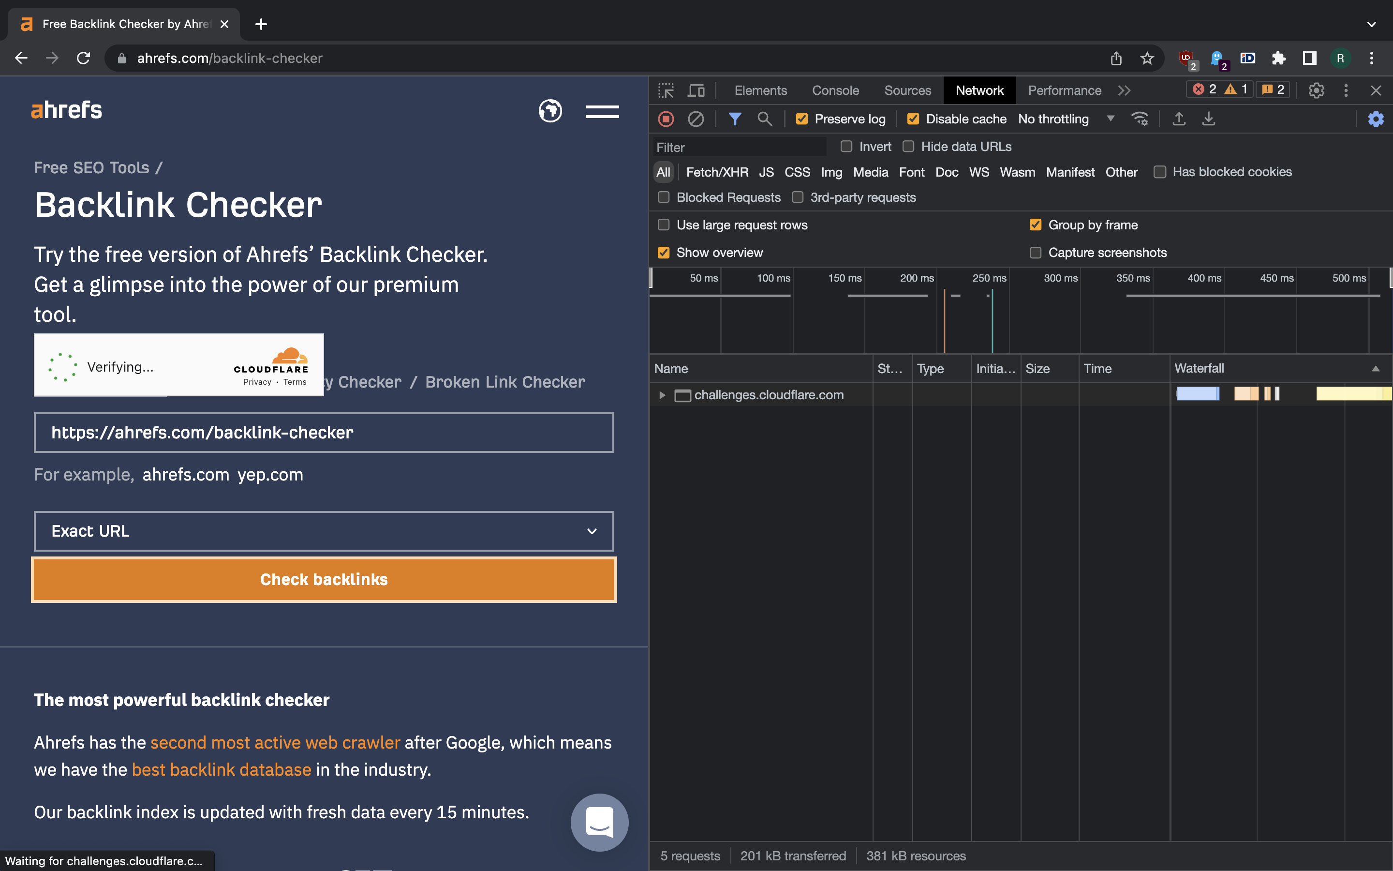
Task: Switch to the Console tab
Action: [835, 90]
